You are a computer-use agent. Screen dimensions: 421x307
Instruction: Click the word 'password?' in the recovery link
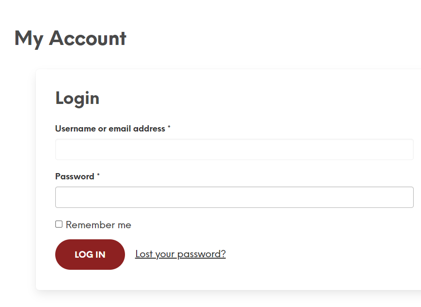pos(202,254)
